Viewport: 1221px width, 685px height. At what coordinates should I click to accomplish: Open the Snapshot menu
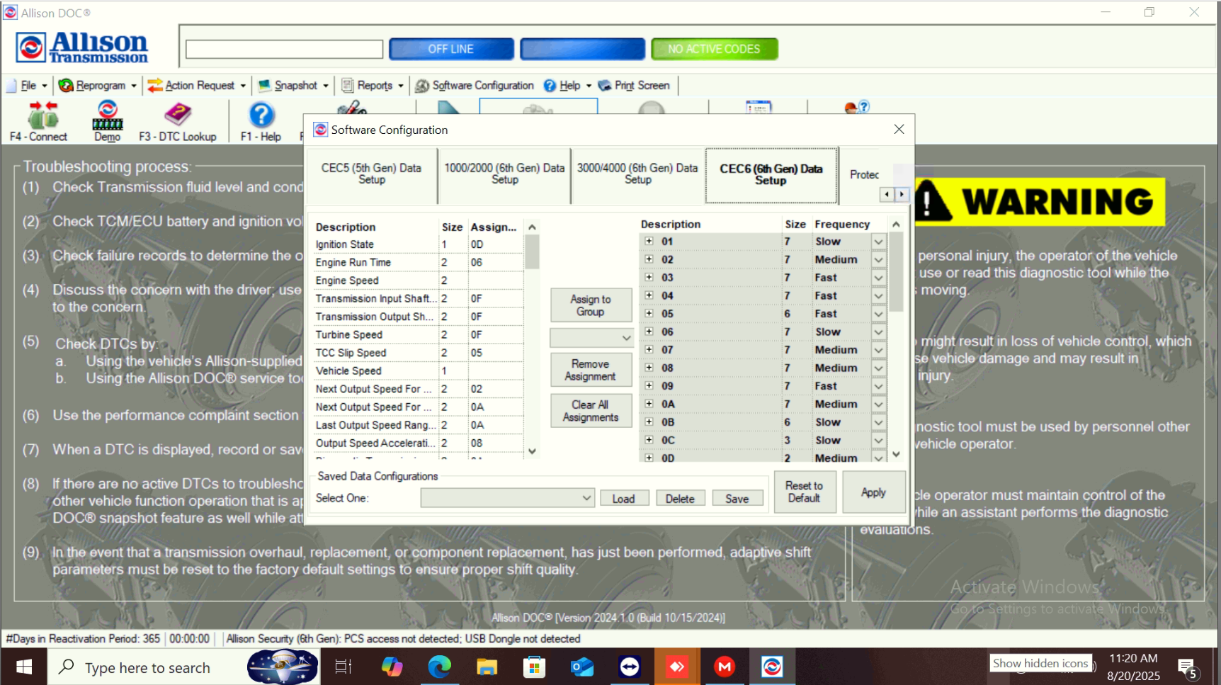[x=293, y=86]
